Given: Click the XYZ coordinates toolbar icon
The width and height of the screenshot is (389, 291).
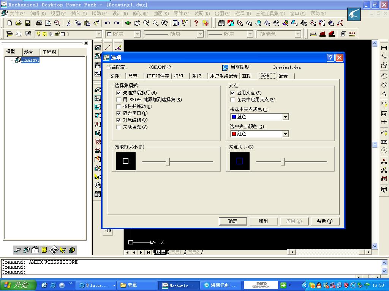Looking at the screenshot, I should tap(352, 34).
